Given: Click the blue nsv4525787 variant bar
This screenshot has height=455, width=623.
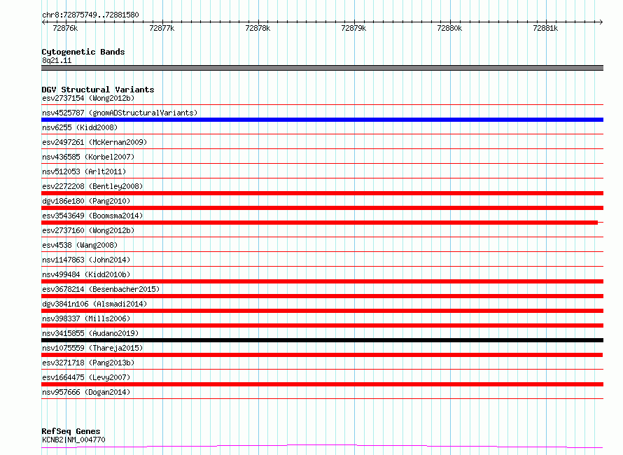Looking at the screenshot, I should point(322,120).
